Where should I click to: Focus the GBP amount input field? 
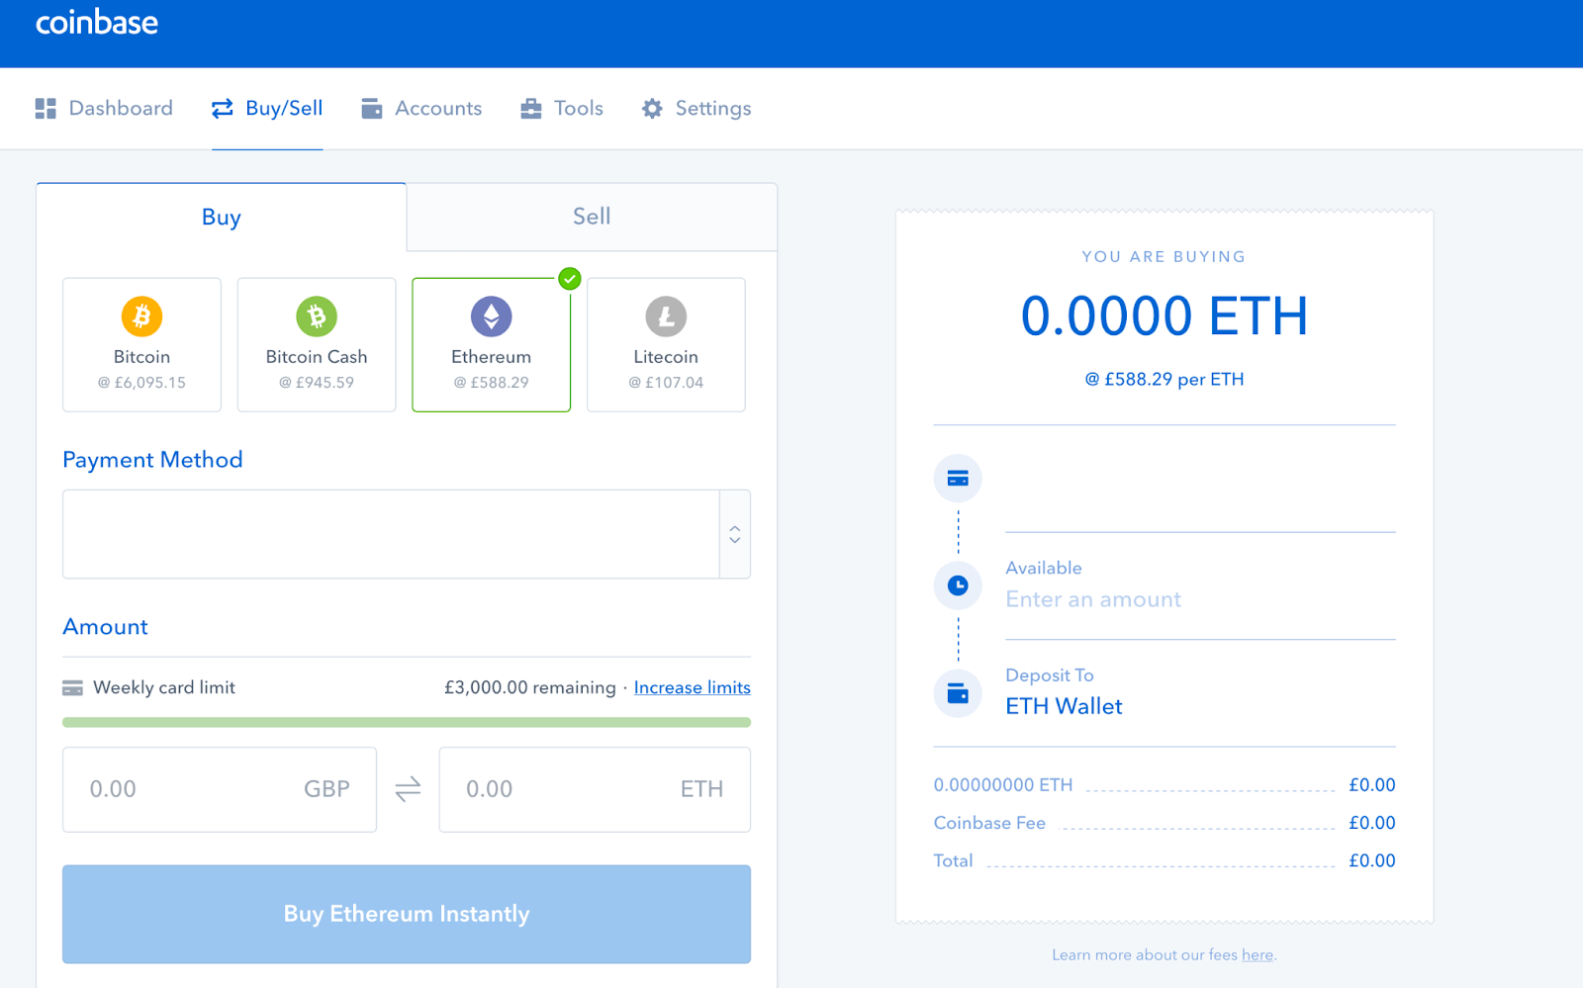pos(220,789)
